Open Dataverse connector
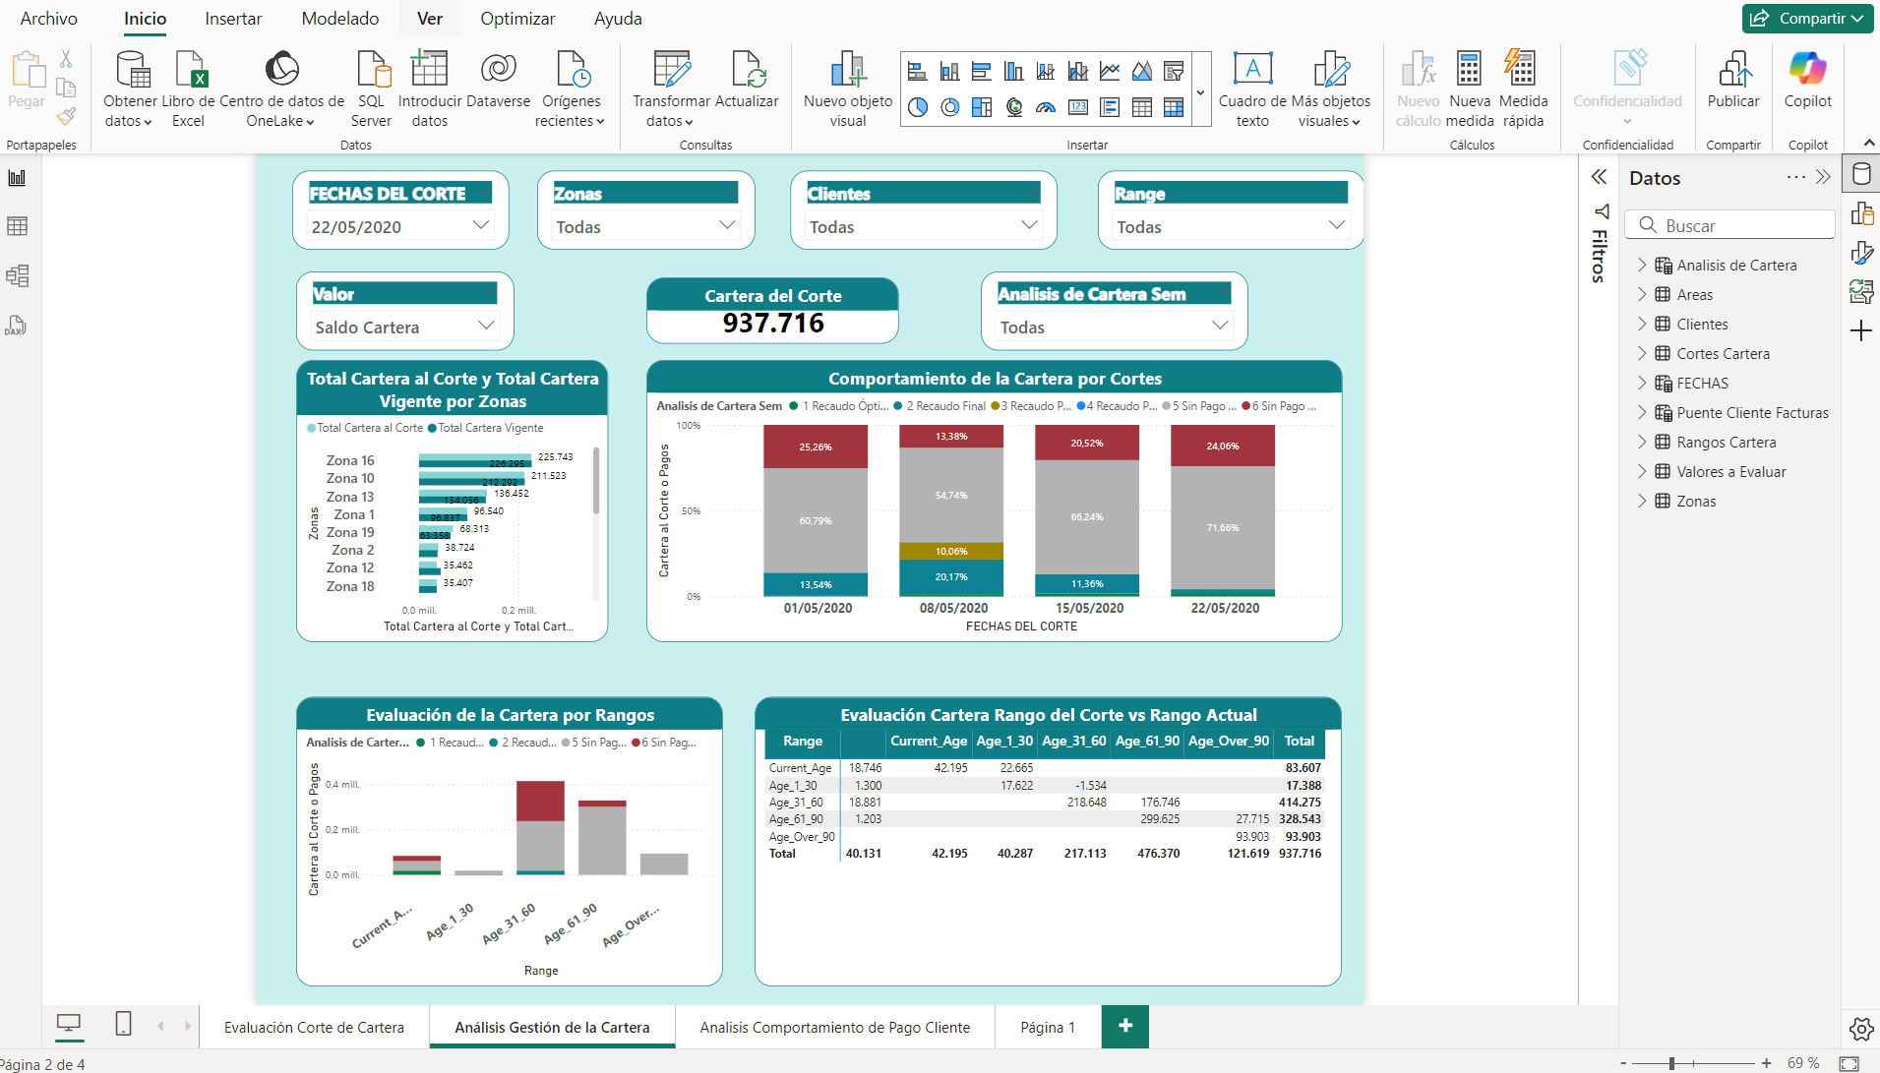 click(498, 80)
